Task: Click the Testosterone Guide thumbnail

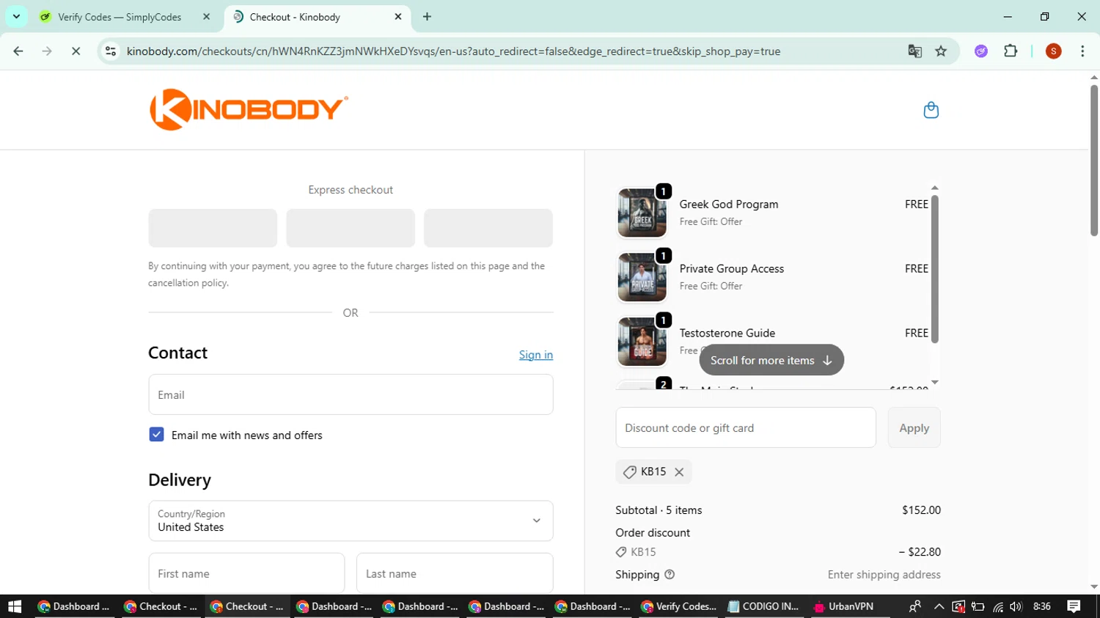Action: [x=642, y=342]
